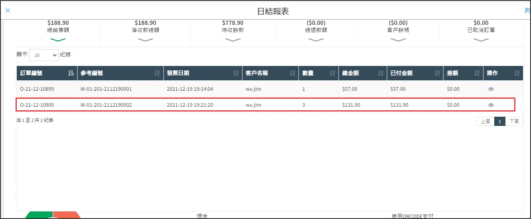
Task: Close the 日結報表 dialog with X
Action: [x=8, y=10]
